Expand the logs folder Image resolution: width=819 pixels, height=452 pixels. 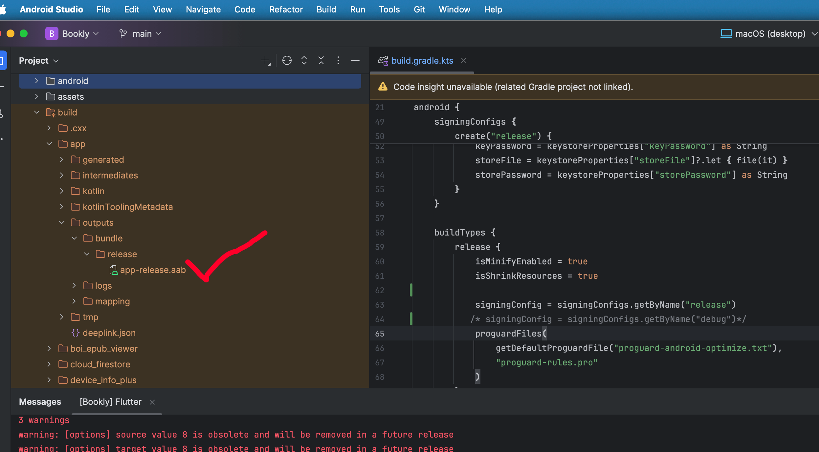pos(74,285)
